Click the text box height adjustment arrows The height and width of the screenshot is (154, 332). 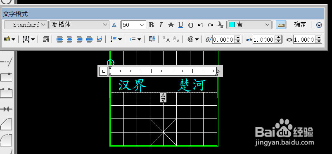(163, 98)
